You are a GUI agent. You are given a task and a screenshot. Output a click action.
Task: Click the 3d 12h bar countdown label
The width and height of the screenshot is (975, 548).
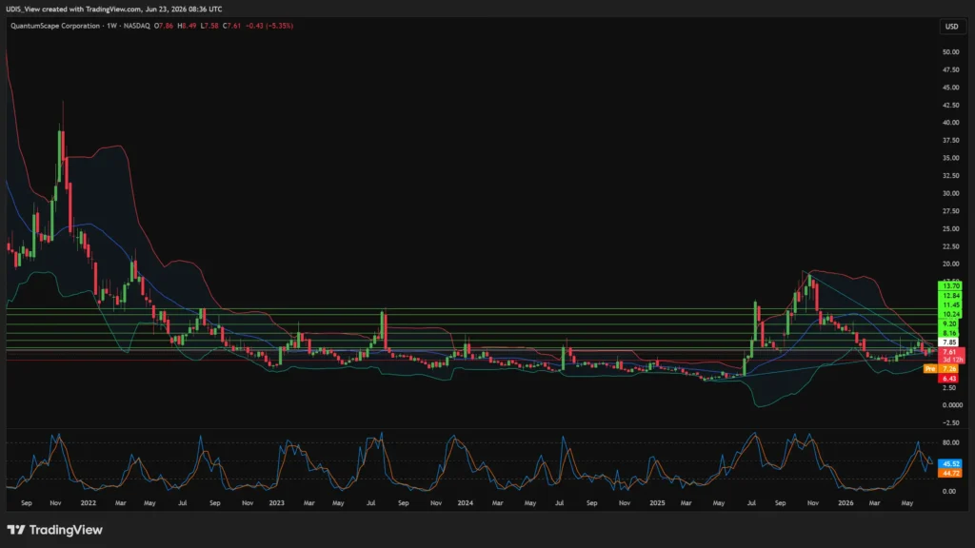point(951,360)
